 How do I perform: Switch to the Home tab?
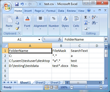coord(18,11)
